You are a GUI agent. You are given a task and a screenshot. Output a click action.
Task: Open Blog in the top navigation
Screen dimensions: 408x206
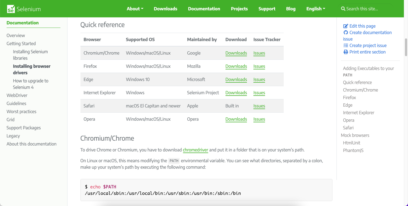coord(291,9)
